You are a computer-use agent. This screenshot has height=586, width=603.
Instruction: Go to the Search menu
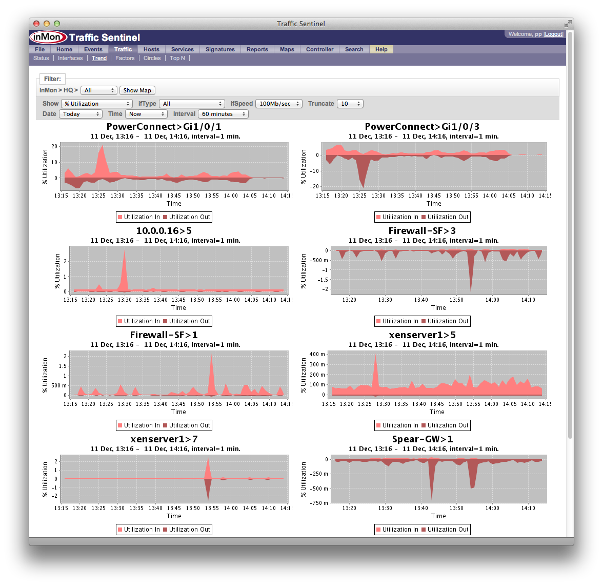[354, 49]
